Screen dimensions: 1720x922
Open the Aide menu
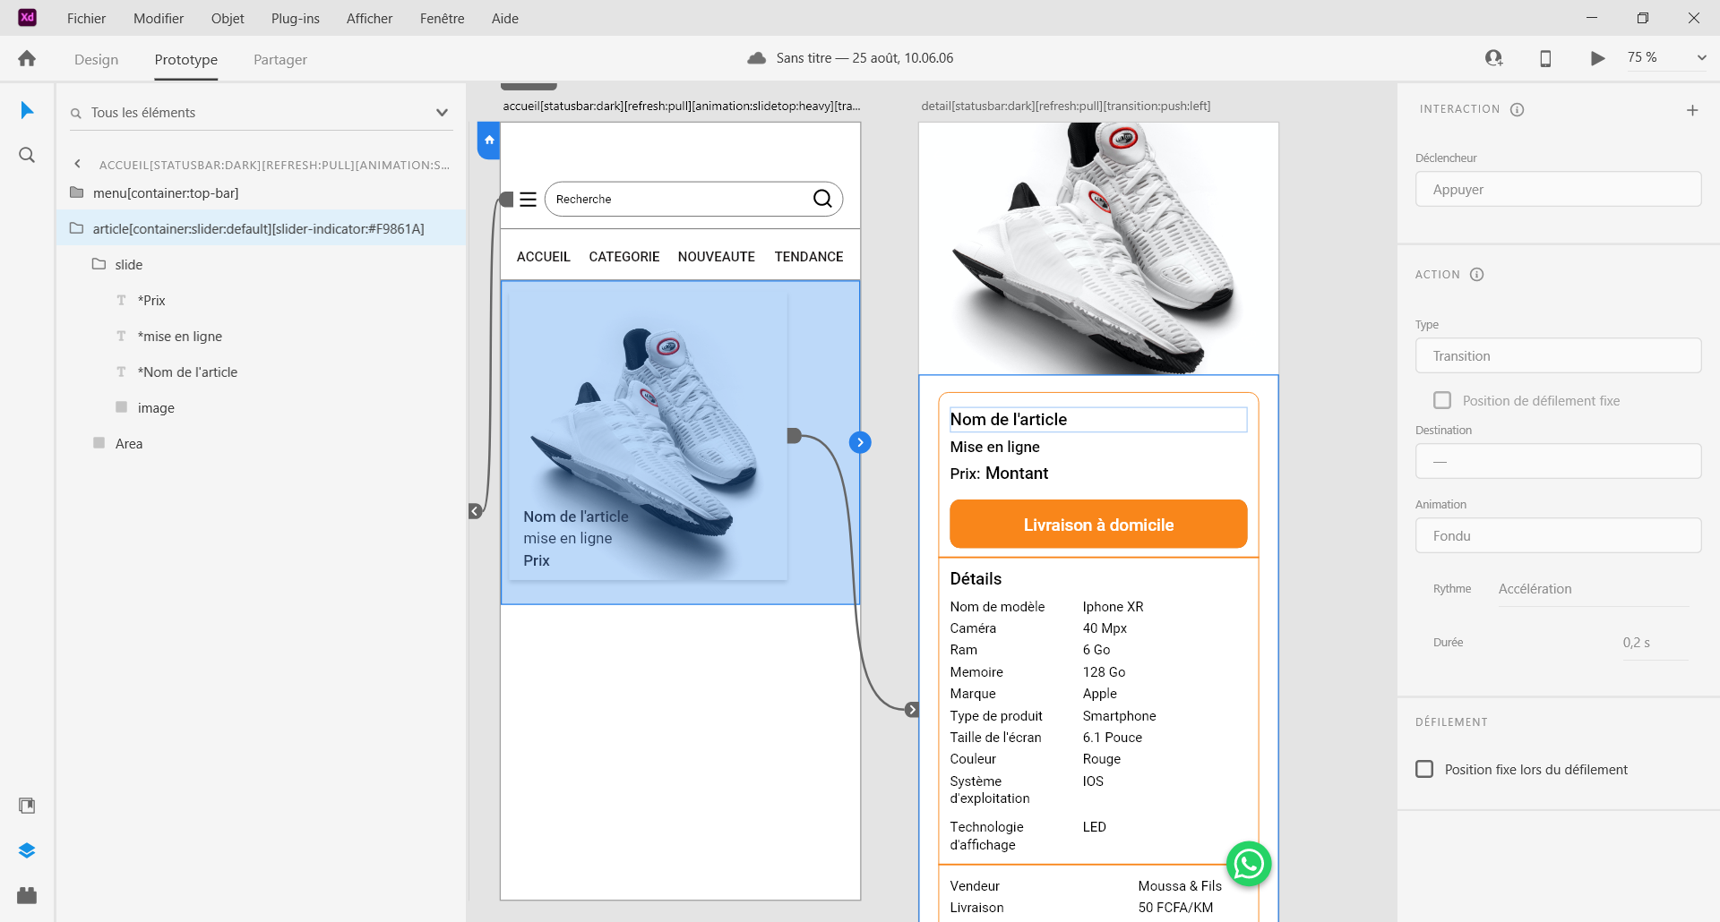505,18
